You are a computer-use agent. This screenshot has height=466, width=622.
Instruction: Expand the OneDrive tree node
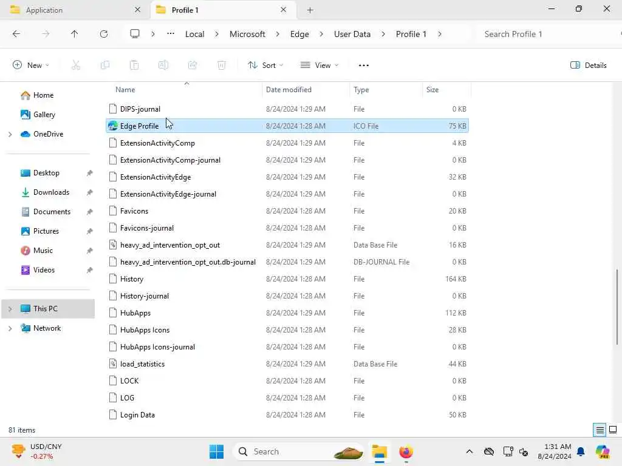[10, 134]
